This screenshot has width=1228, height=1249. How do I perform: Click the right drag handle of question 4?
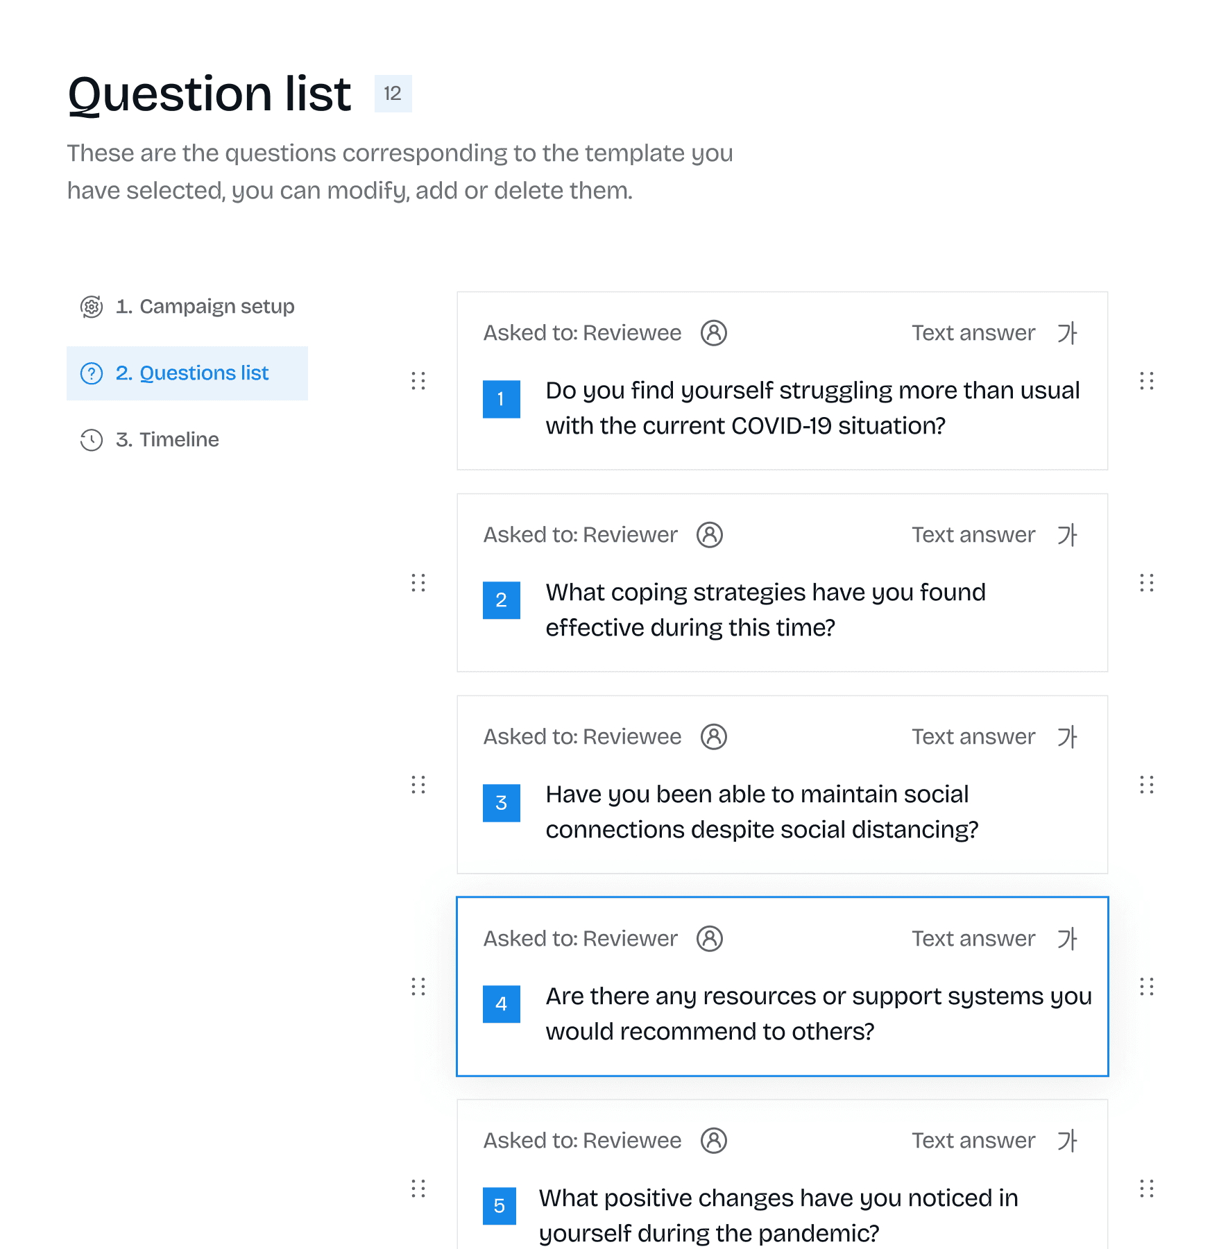pos(1145,987)
